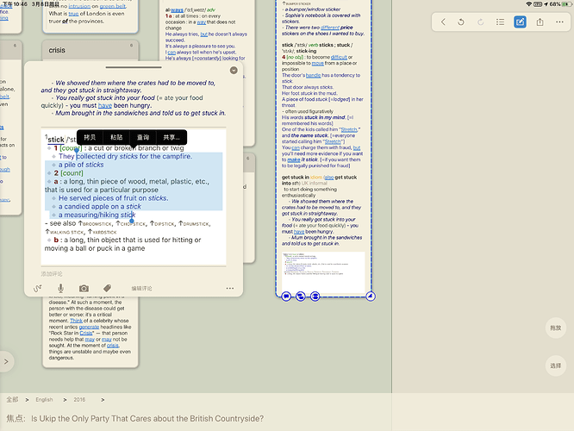Image resolution: width=574 pixels, height=431 pixels.
Task: Click the 'handle' link on the stick card
Action: point(313,75)
